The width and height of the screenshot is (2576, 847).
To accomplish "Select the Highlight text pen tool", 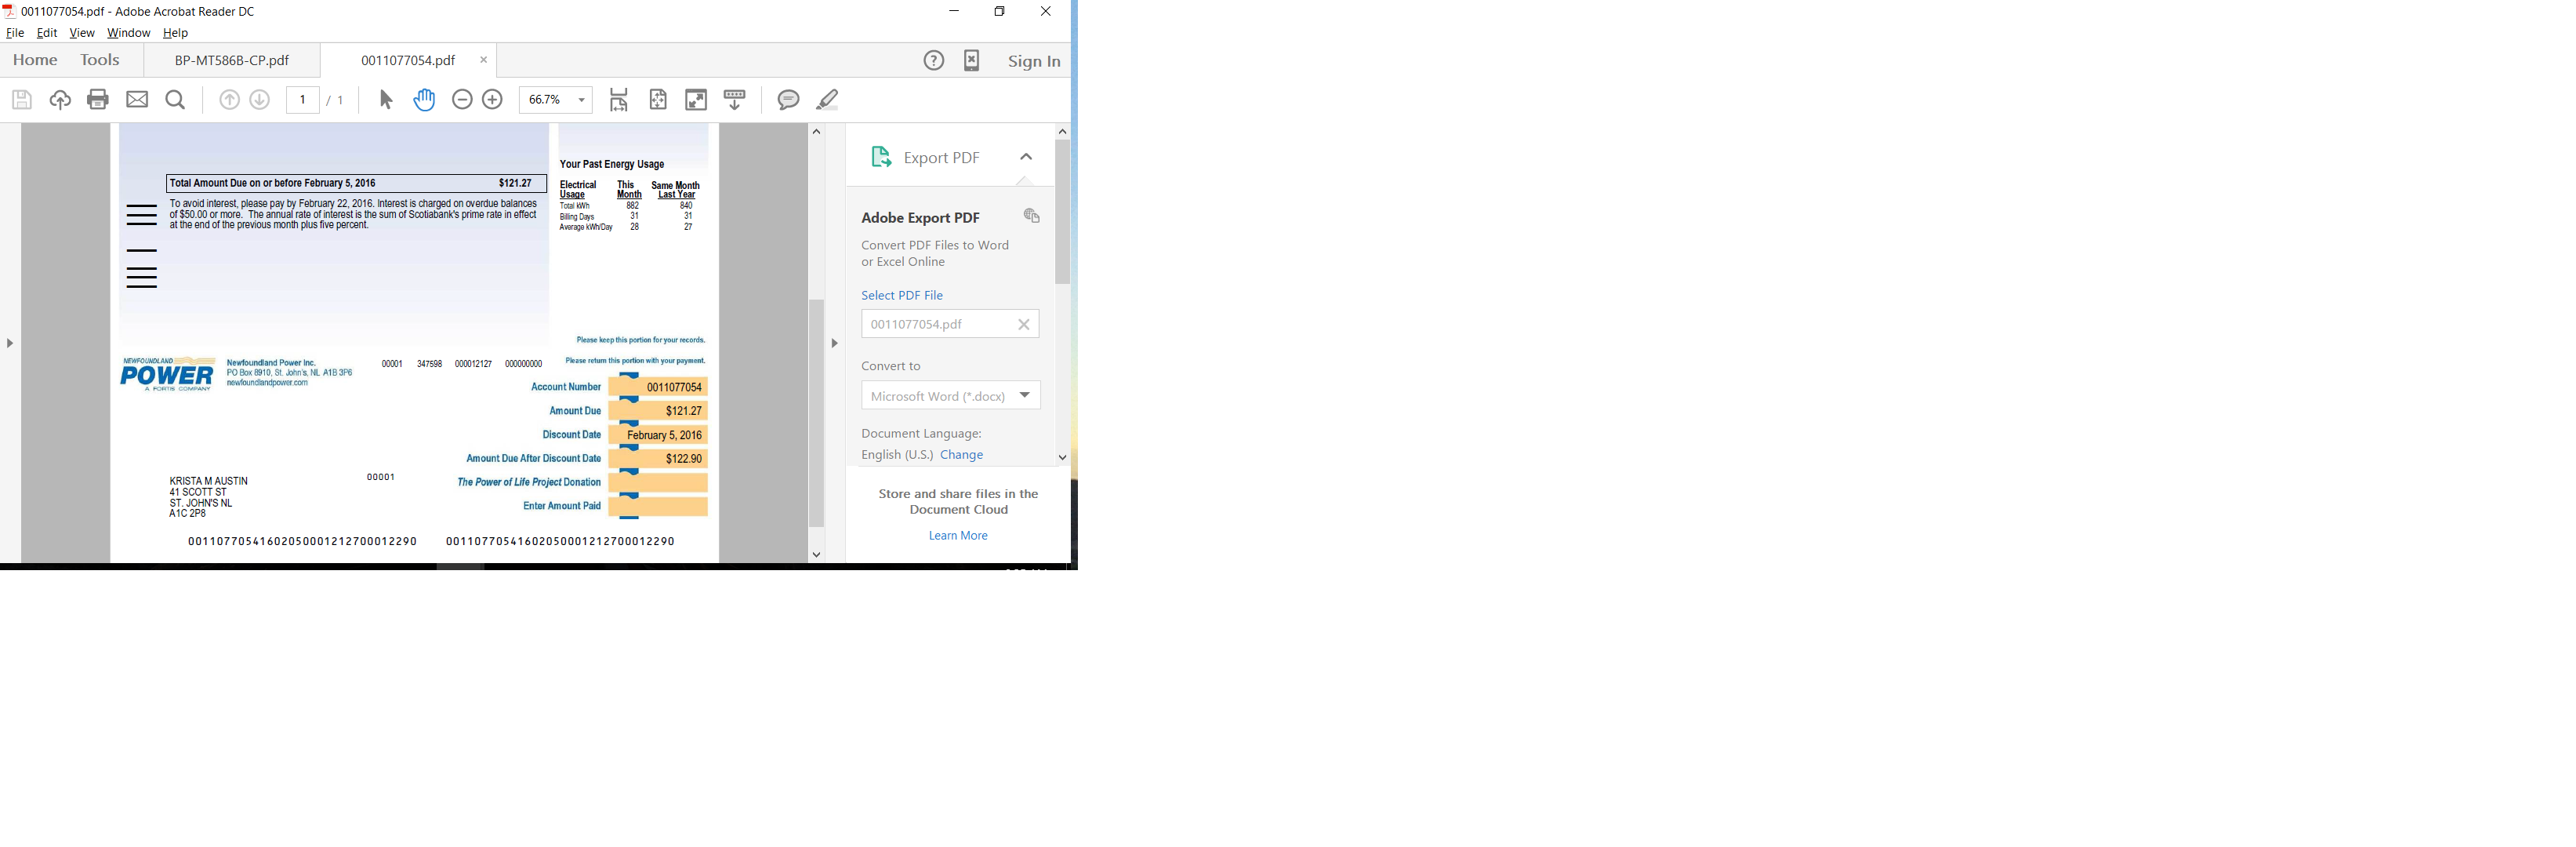I will click(827, 99).
